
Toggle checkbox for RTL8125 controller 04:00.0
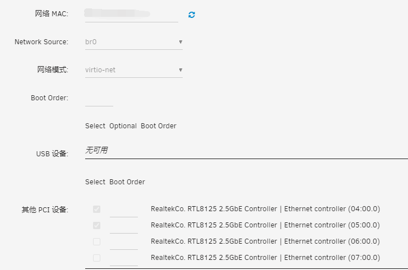(x=96, y=209)
